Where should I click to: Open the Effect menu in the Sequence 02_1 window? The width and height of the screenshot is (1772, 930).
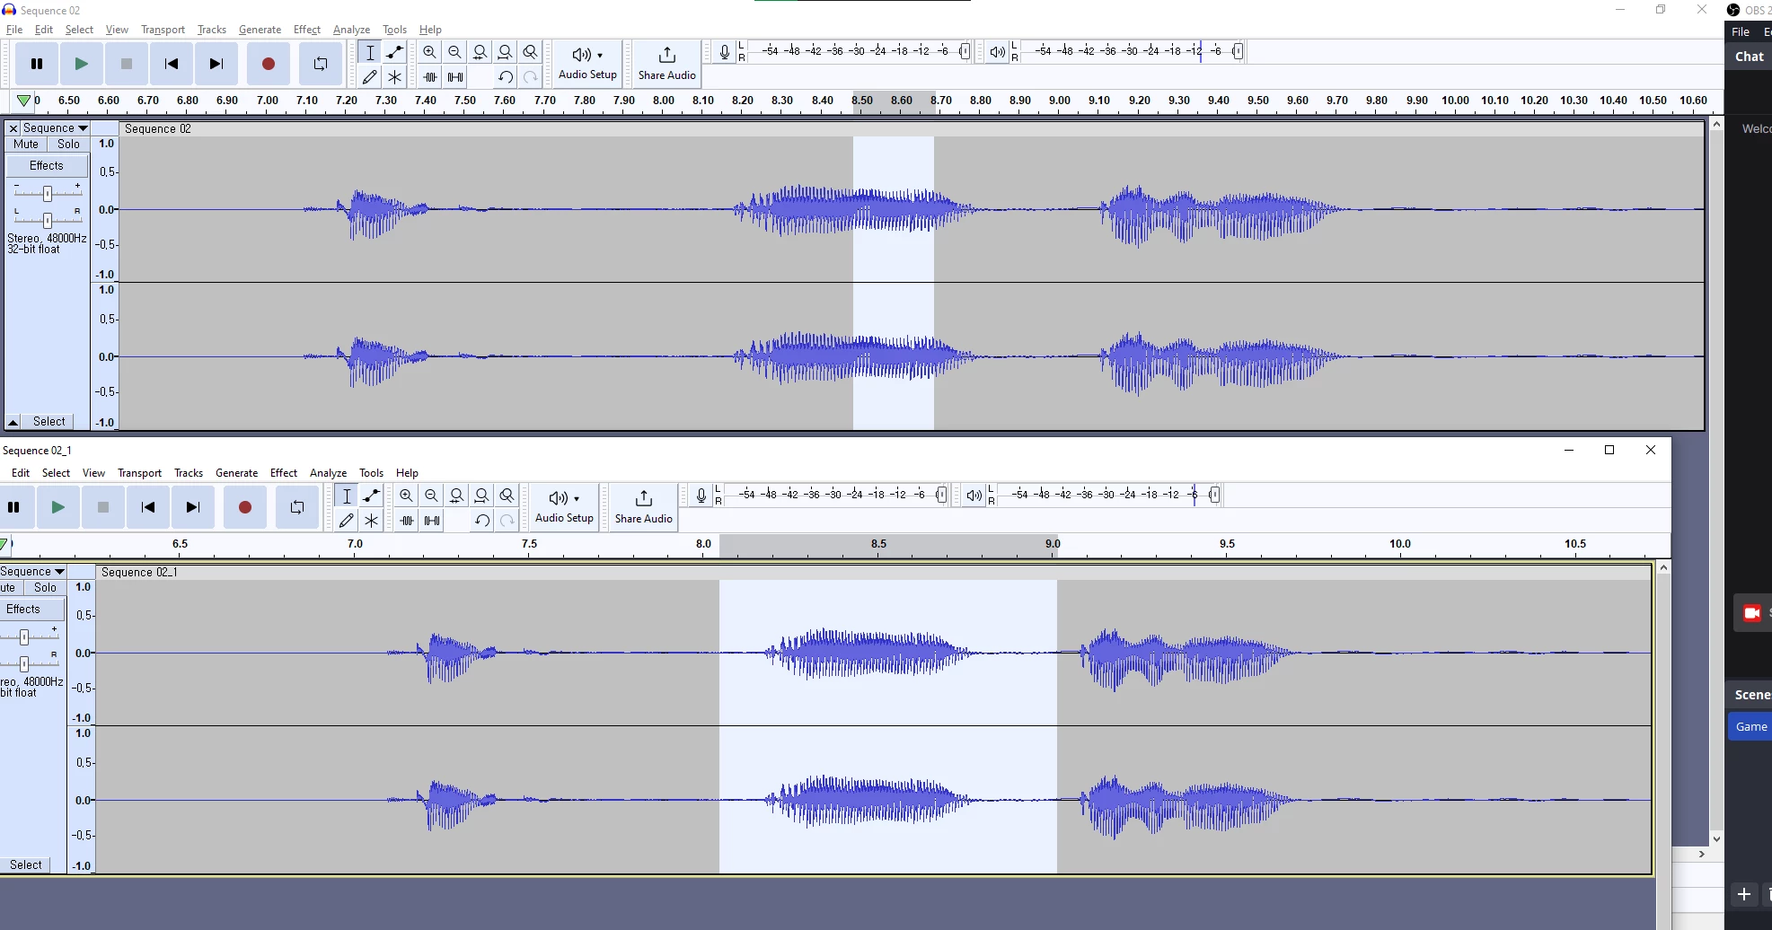coord(284,473)
